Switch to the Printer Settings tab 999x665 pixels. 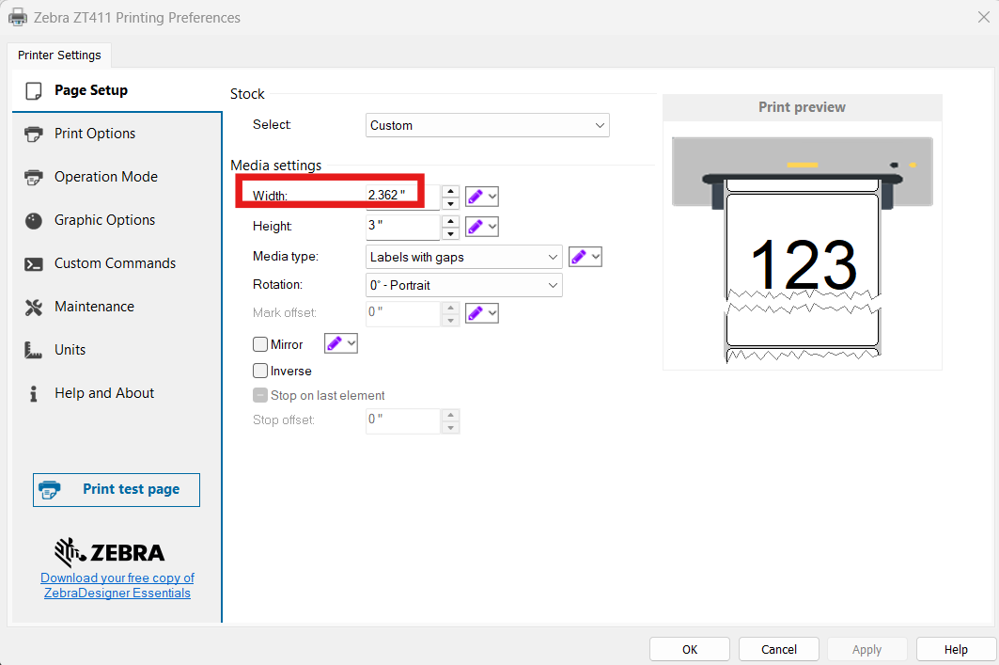[x=59, y=55]
